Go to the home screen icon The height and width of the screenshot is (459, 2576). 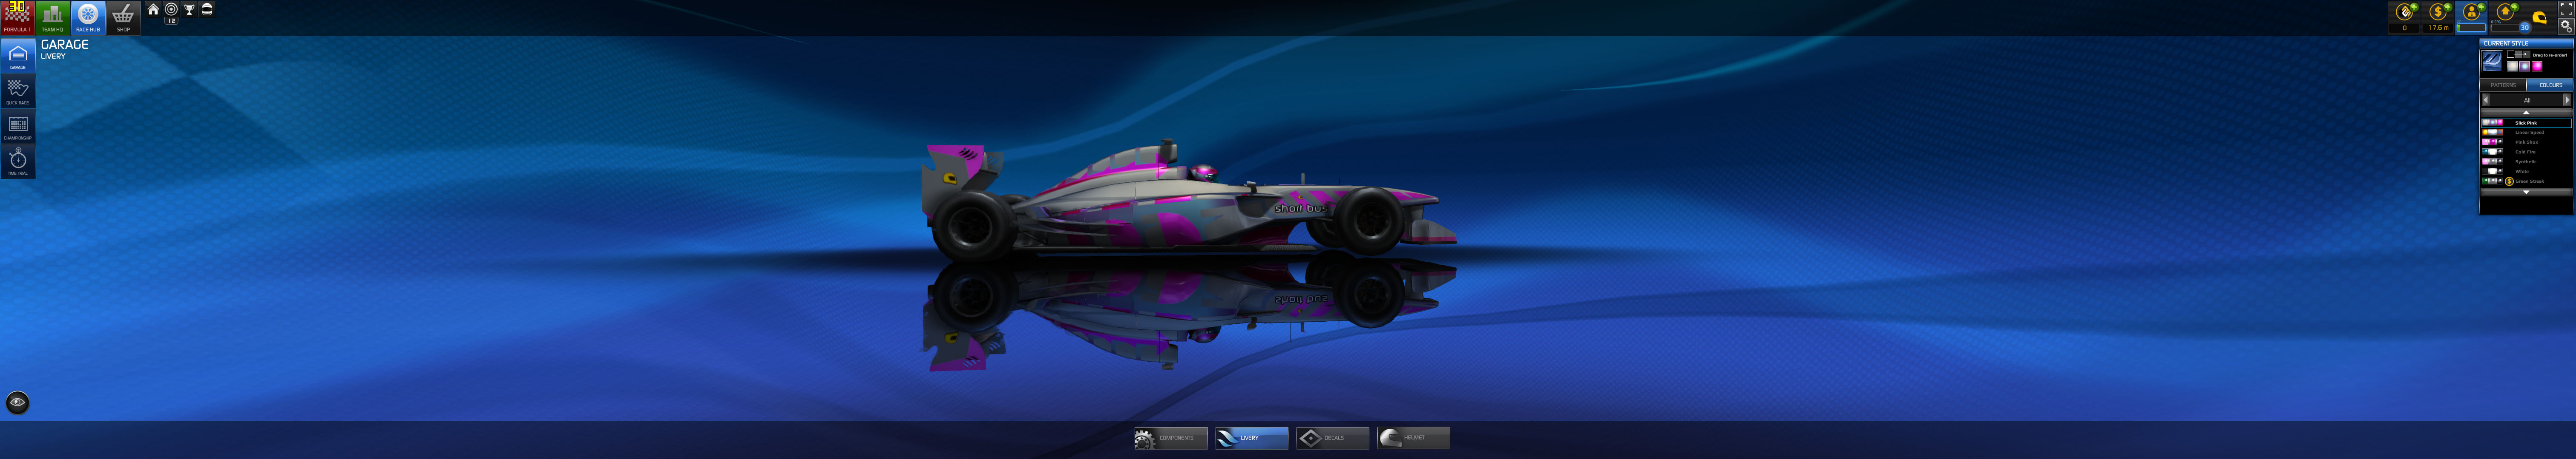[153, 9]
